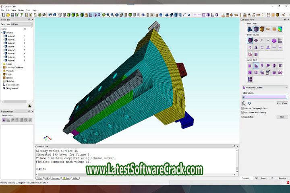The width and height of the screenshot is (290, 193).
Task: Click the circular info icon below Select Volumes
Action: point(244,103)
